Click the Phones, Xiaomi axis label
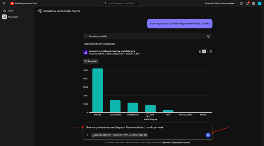This screenshot has height=146, width=264. [186, 115]
